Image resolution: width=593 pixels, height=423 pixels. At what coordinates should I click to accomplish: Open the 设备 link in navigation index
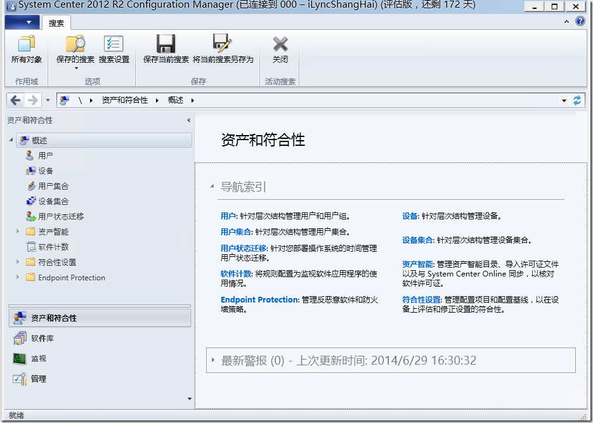click(410, 216)
